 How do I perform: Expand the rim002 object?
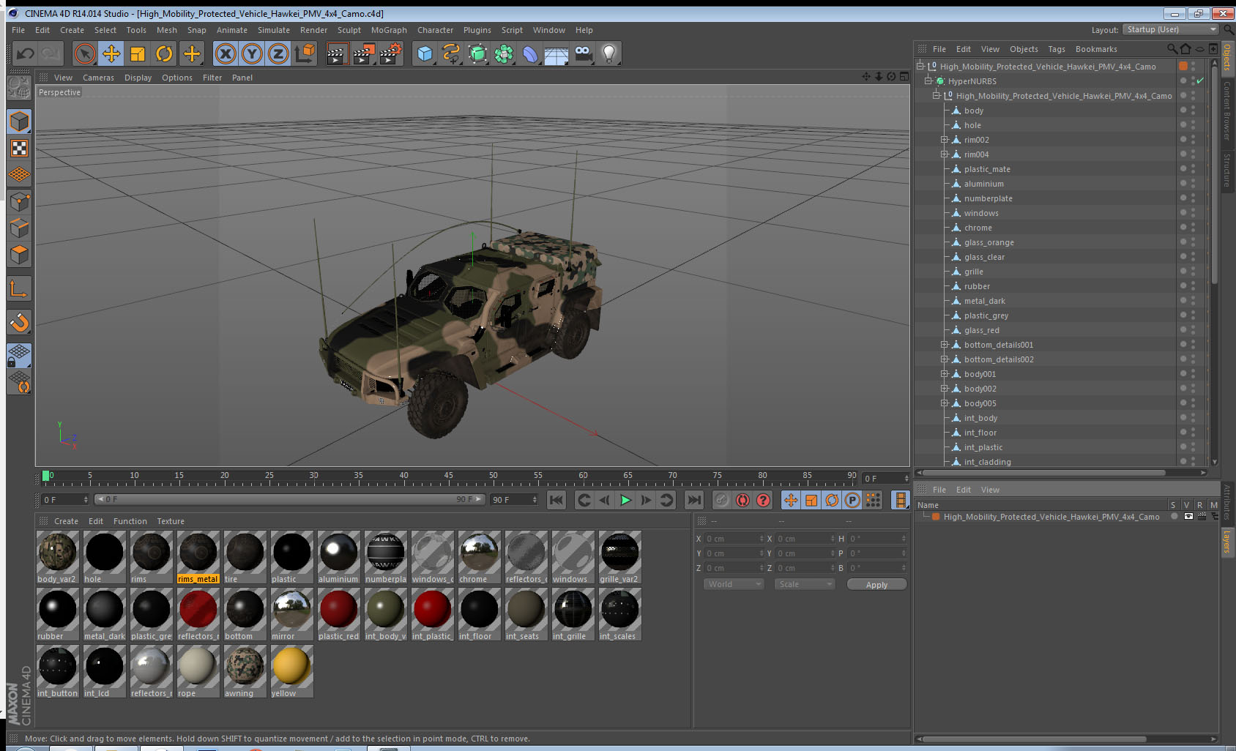pyautogui.click(x=945, y=140)
